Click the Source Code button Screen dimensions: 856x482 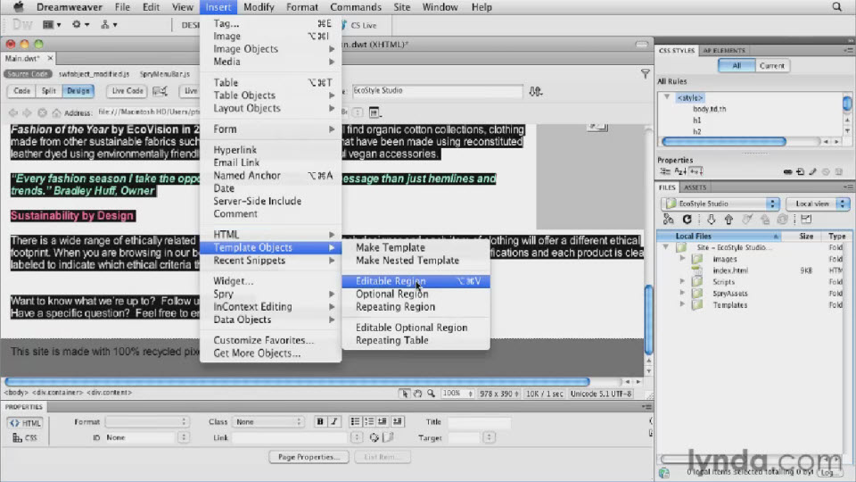pos(28,74)
